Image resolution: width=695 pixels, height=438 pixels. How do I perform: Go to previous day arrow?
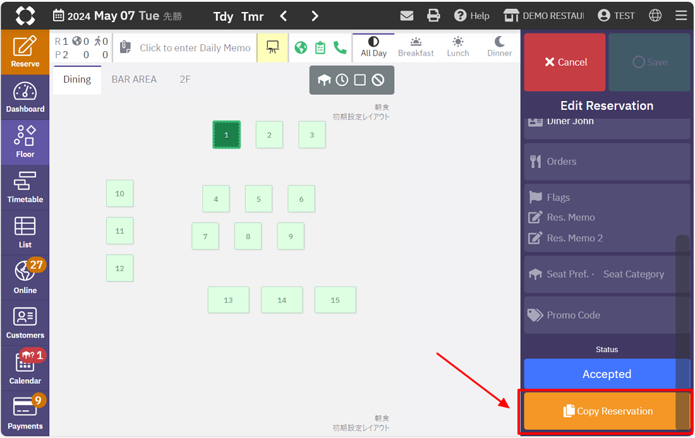click(x=284, y=16)
